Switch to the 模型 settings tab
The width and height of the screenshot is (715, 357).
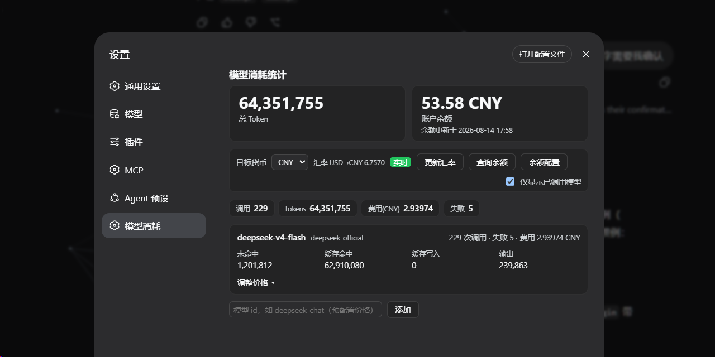(154, 114)
